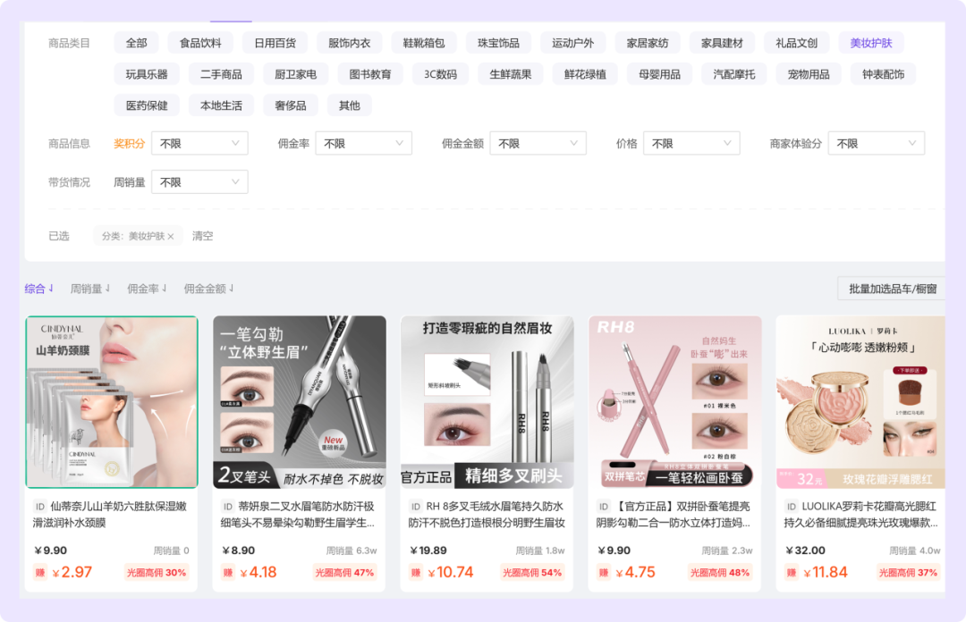Image resolution: width=966 pixels, height=622 pixels.
Task: Open the 立体野生眉 eyebrow pen image
Action: (x=300, y=402)
